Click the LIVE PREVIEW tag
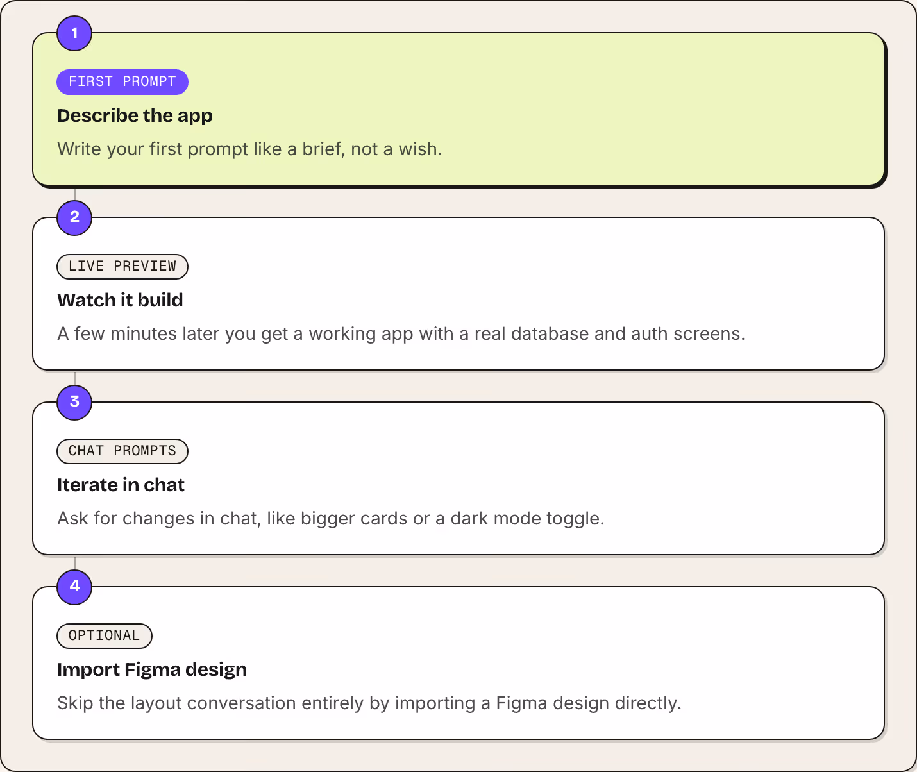Screen dimensions: 917x772 click(122, 267)
